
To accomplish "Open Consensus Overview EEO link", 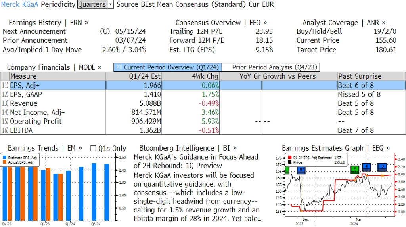I will coord(221,23).
